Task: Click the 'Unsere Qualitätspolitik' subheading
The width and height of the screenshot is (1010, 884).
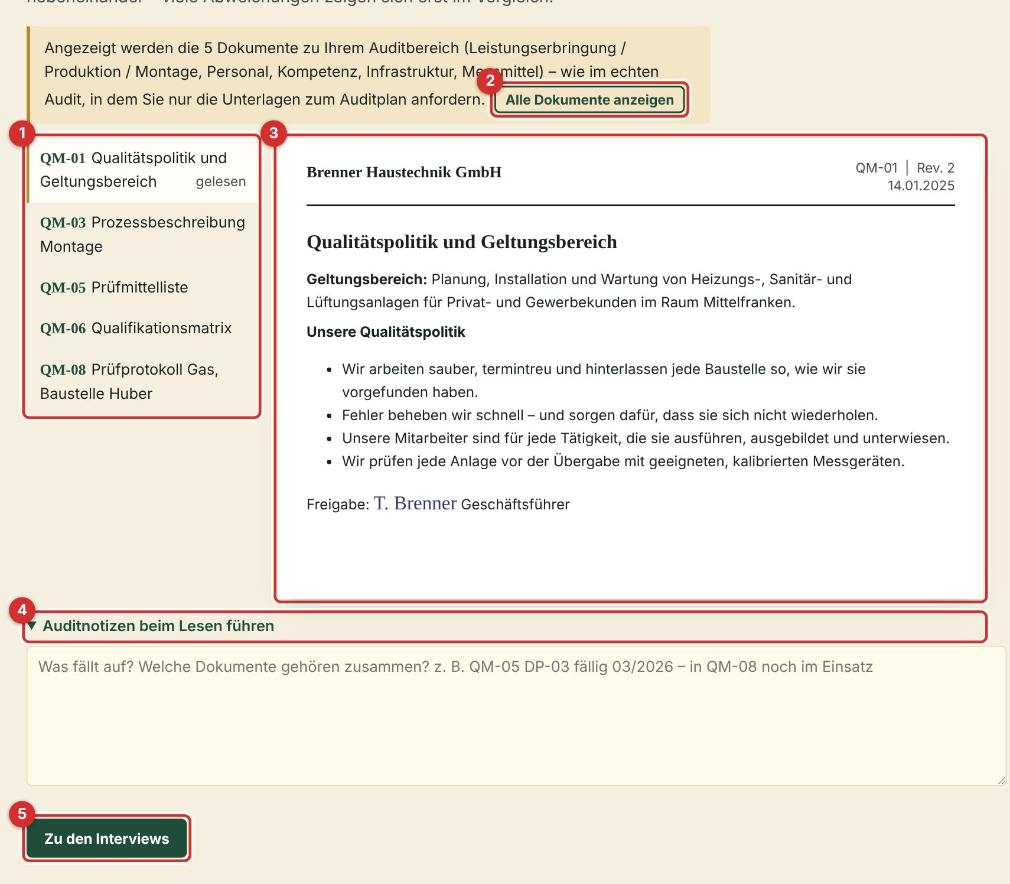Action: pos(386,332)
